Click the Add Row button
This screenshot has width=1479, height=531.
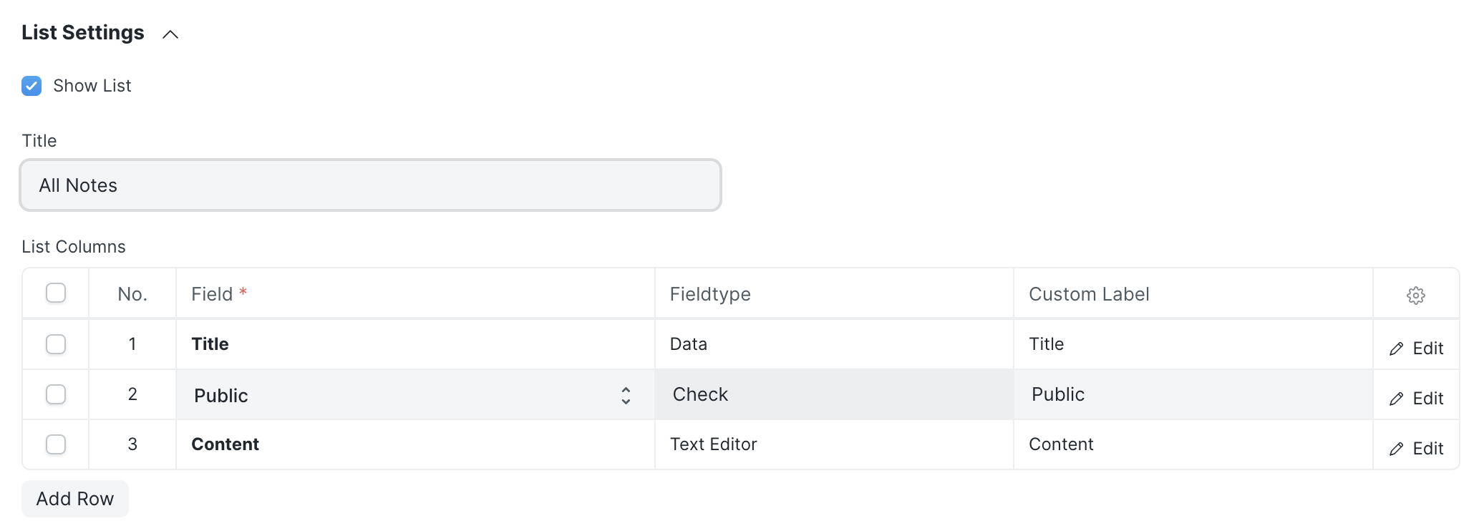tap(75, 499)
